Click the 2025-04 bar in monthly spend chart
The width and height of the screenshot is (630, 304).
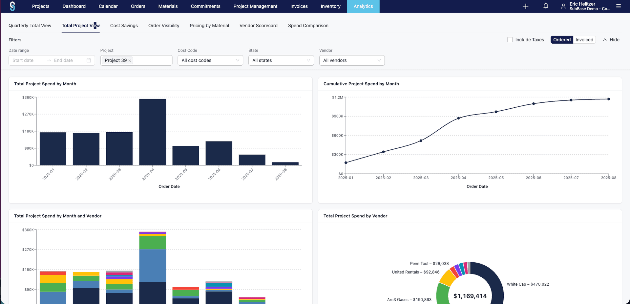point(153,132)
